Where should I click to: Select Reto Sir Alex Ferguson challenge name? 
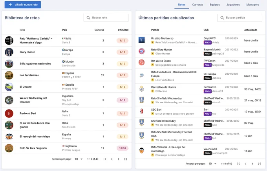33,148
